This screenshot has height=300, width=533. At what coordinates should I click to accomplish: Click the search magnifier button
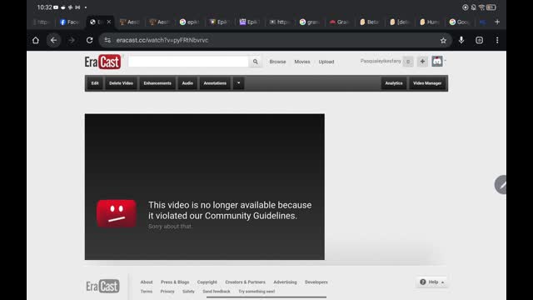point(256,62)
